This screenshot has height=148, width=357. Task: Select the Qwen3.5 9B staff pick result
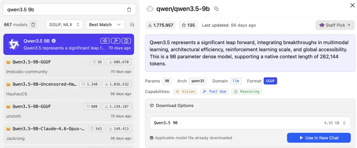[x=69, y=44]
